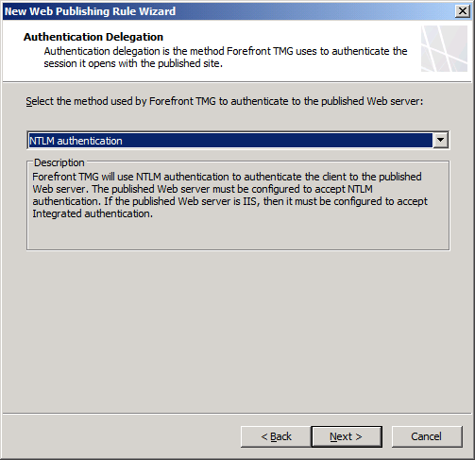Click the 'Web server. The published Web server' description line

click(x=202, y=189)
